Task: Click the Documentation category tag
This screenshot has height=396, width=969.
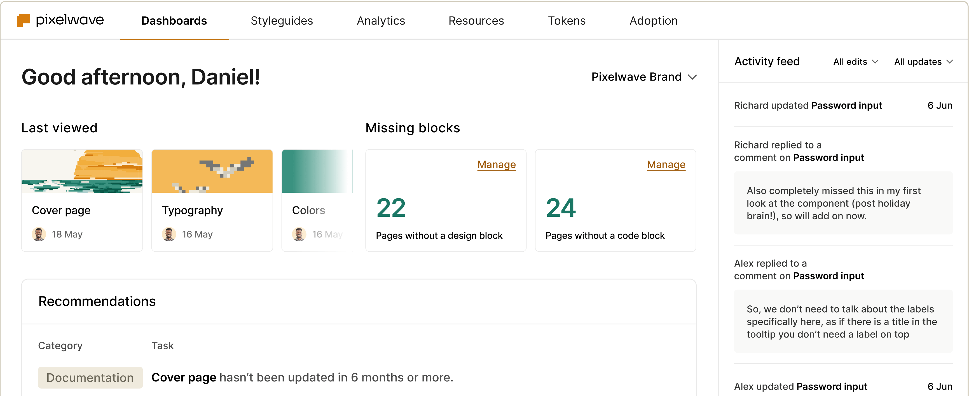Action: (x=90, y=378)
